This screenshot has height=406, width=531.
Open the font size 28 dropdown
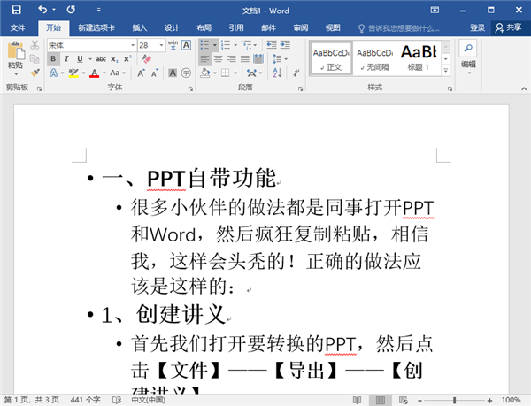point(161,45)
